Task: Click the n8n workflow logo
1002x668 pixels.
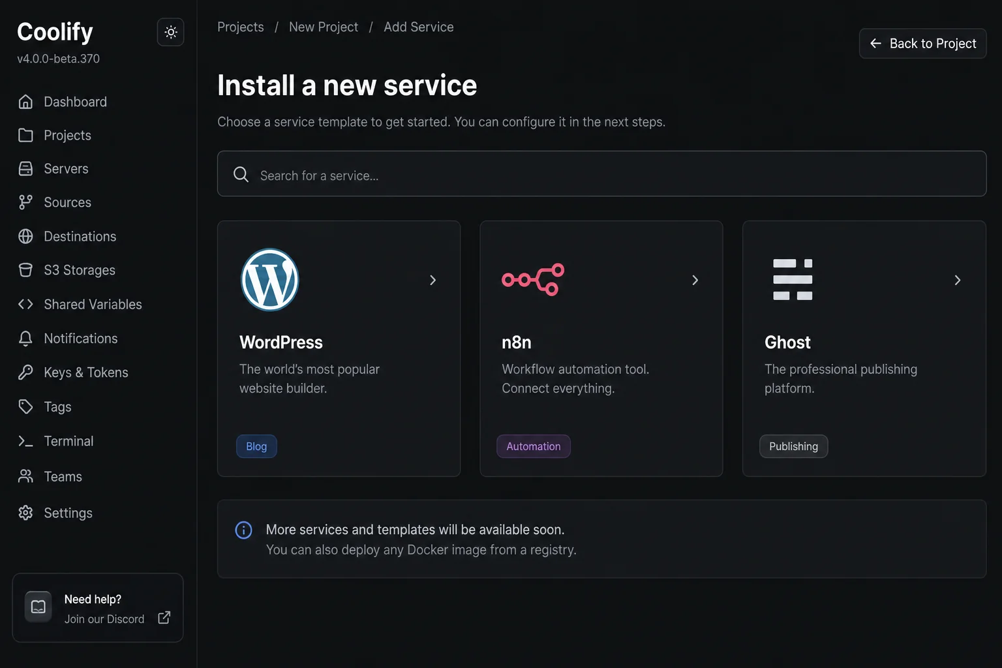Action: point(533,280)
